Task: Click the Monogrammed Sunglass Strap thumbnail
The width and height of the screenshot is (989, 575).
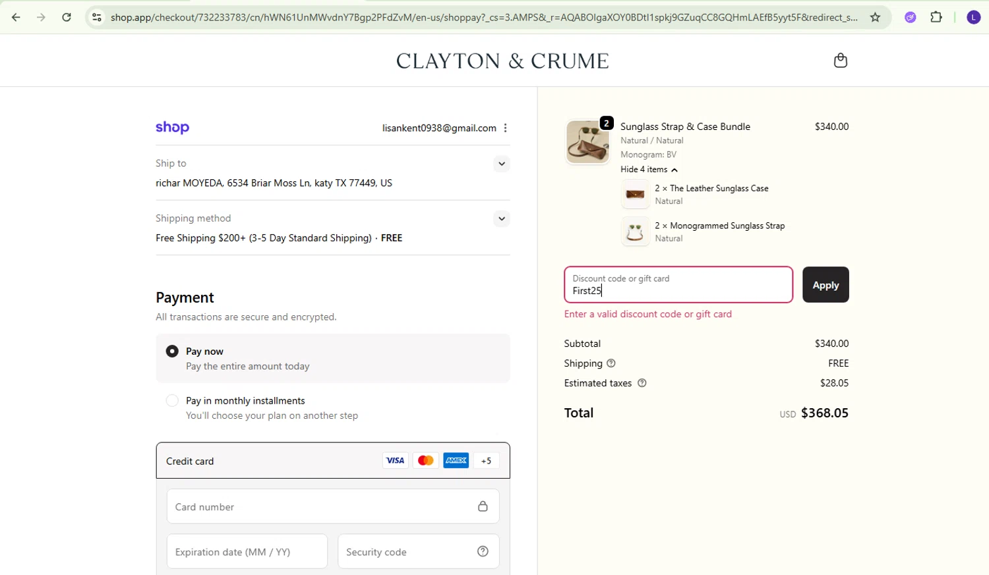Action: [635, 231]
